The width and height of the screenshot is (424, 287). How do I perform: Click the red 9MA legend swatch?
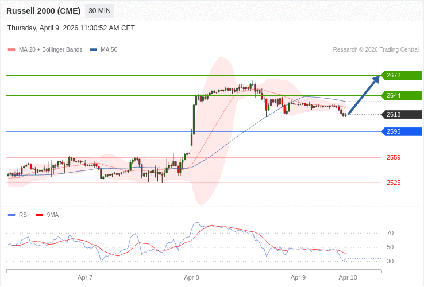click(40, 215)
